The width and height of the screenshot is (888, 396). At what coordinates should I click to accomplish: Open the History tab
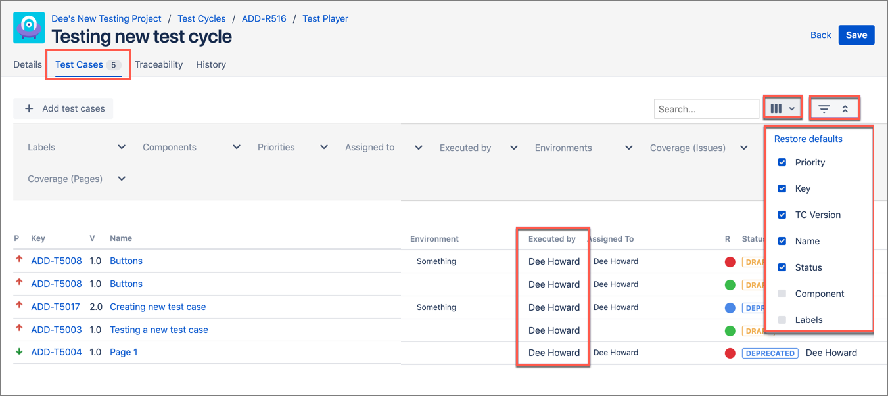pyautogui.click(x=211, y=64)
